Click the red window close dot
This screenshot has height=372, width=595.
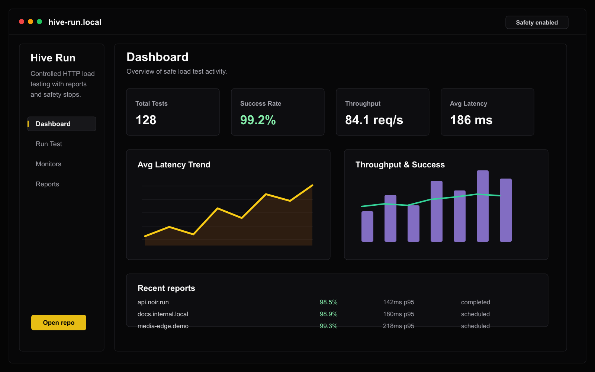tap(22, 22)
